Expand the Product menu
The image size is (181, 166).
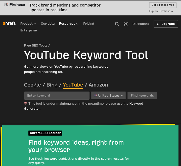tap(28, 24)
